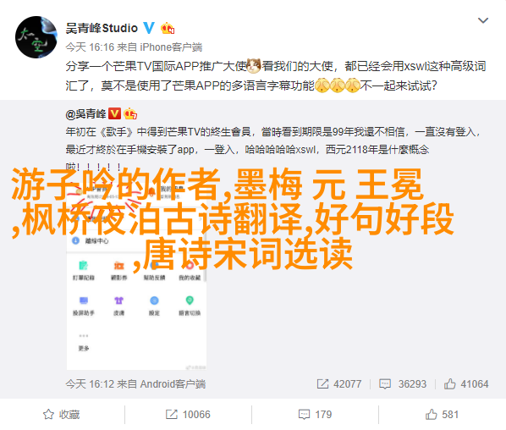Click the cat emoji in post text
Screen dimensions: 506x430
click(x=253, y=66)
